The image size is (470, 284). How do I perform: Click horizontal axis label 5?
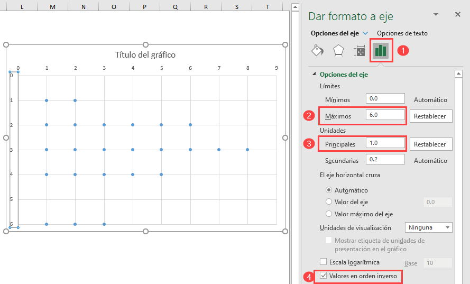161,68
